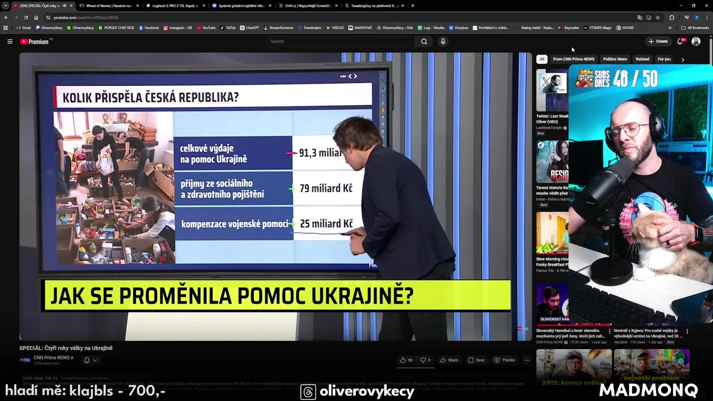Click the main video player area

(276, 197)
